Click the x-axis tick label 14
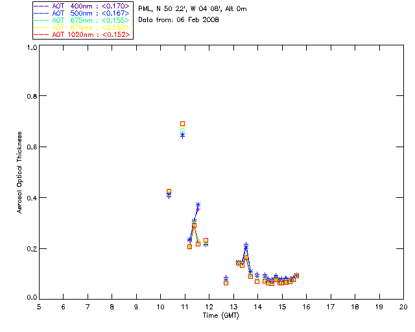The image size is (415, 332). coord(258,307)
